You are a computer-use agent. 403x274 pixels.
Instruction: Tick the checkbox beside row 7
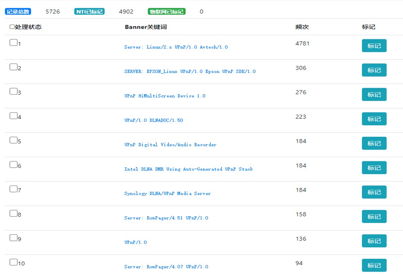click(14, 189)
